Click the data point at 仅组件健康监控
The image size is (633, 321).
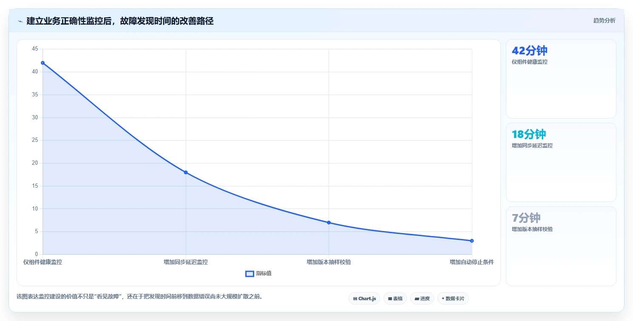pos(43,63)
